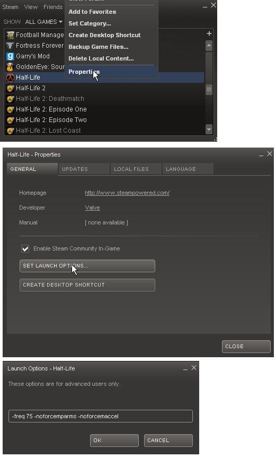Click the game list scroll-up arrow

(209, 46)
